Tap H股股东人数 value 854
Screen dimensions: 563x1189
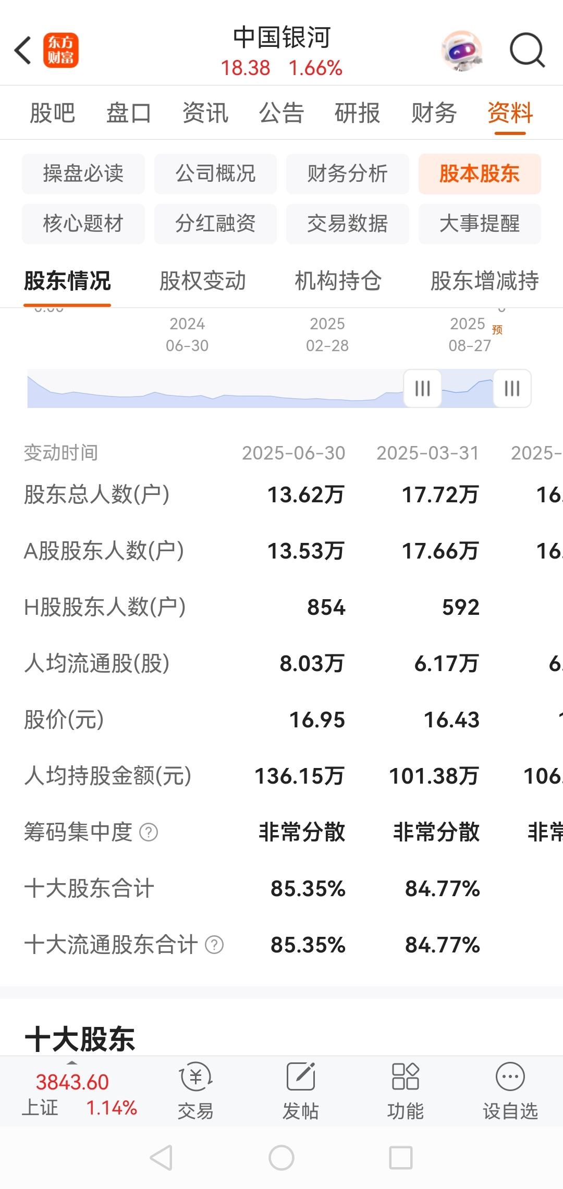pos(326,607)
